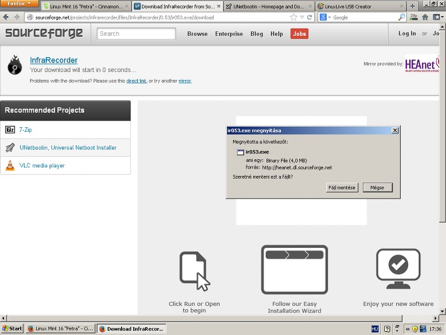Click the ir053.exe file icon in the dialog
446x335 pixels.
point(240,152)
